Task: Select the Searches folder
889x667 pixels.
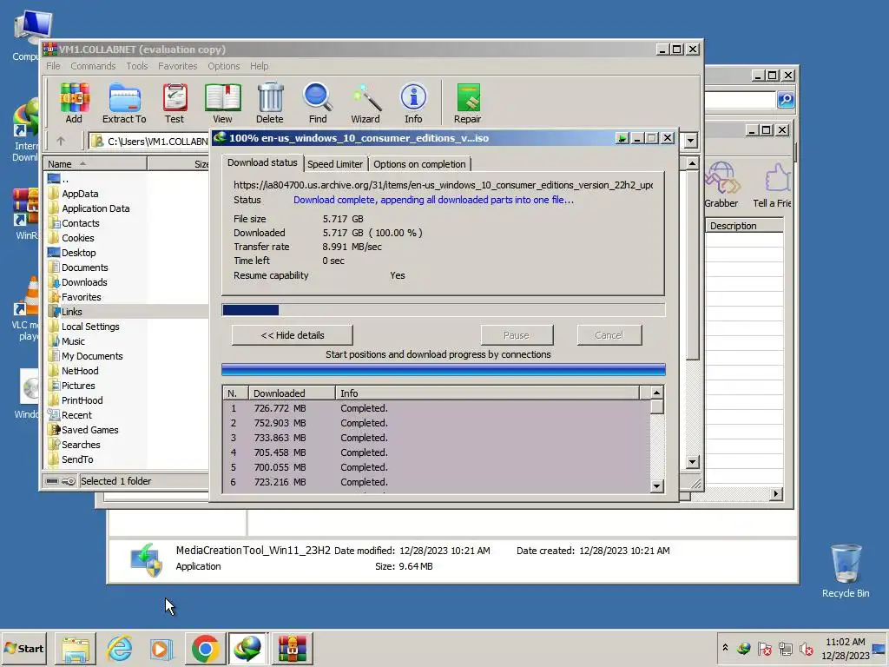Action: pyautogui.click(x=81, y=445)
